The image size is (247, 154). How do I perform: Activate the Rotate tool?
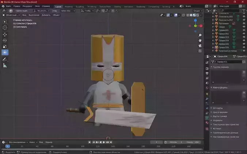click(5, 40)
